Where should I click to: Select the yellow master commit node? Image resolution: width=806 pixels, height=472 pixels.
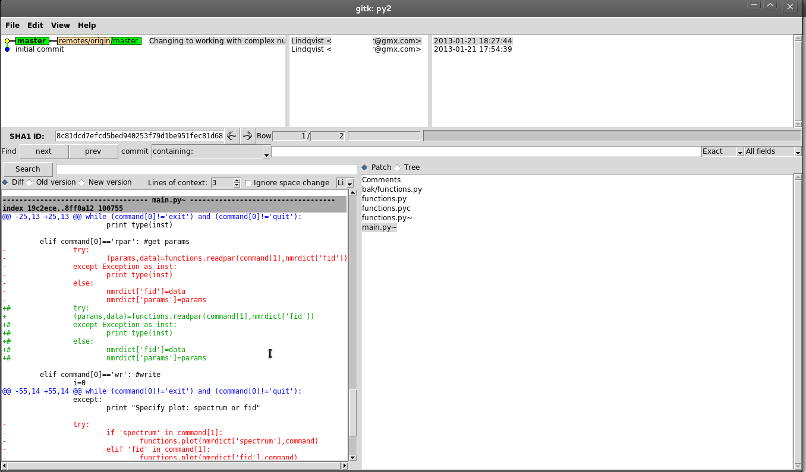pos(7,41)
